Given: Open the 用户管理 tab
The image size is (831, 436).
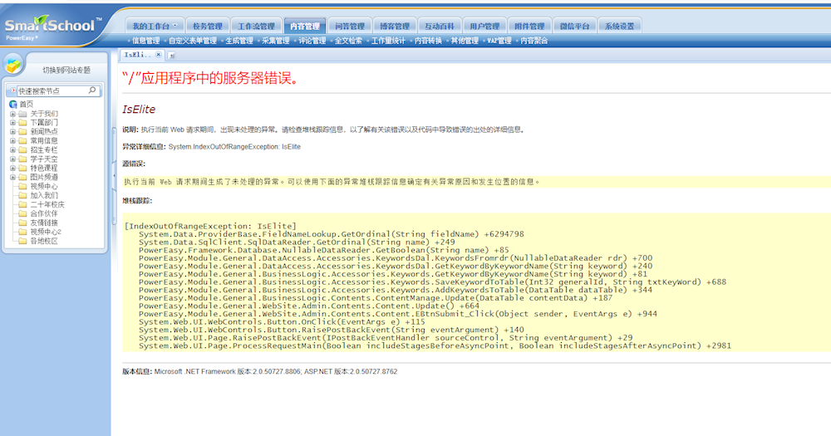Looking at the screenshot, I should (x=484, y=27).
